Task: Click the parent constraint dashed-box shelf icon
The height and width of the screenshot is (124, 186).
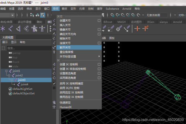Action: (x=111, y=28)
